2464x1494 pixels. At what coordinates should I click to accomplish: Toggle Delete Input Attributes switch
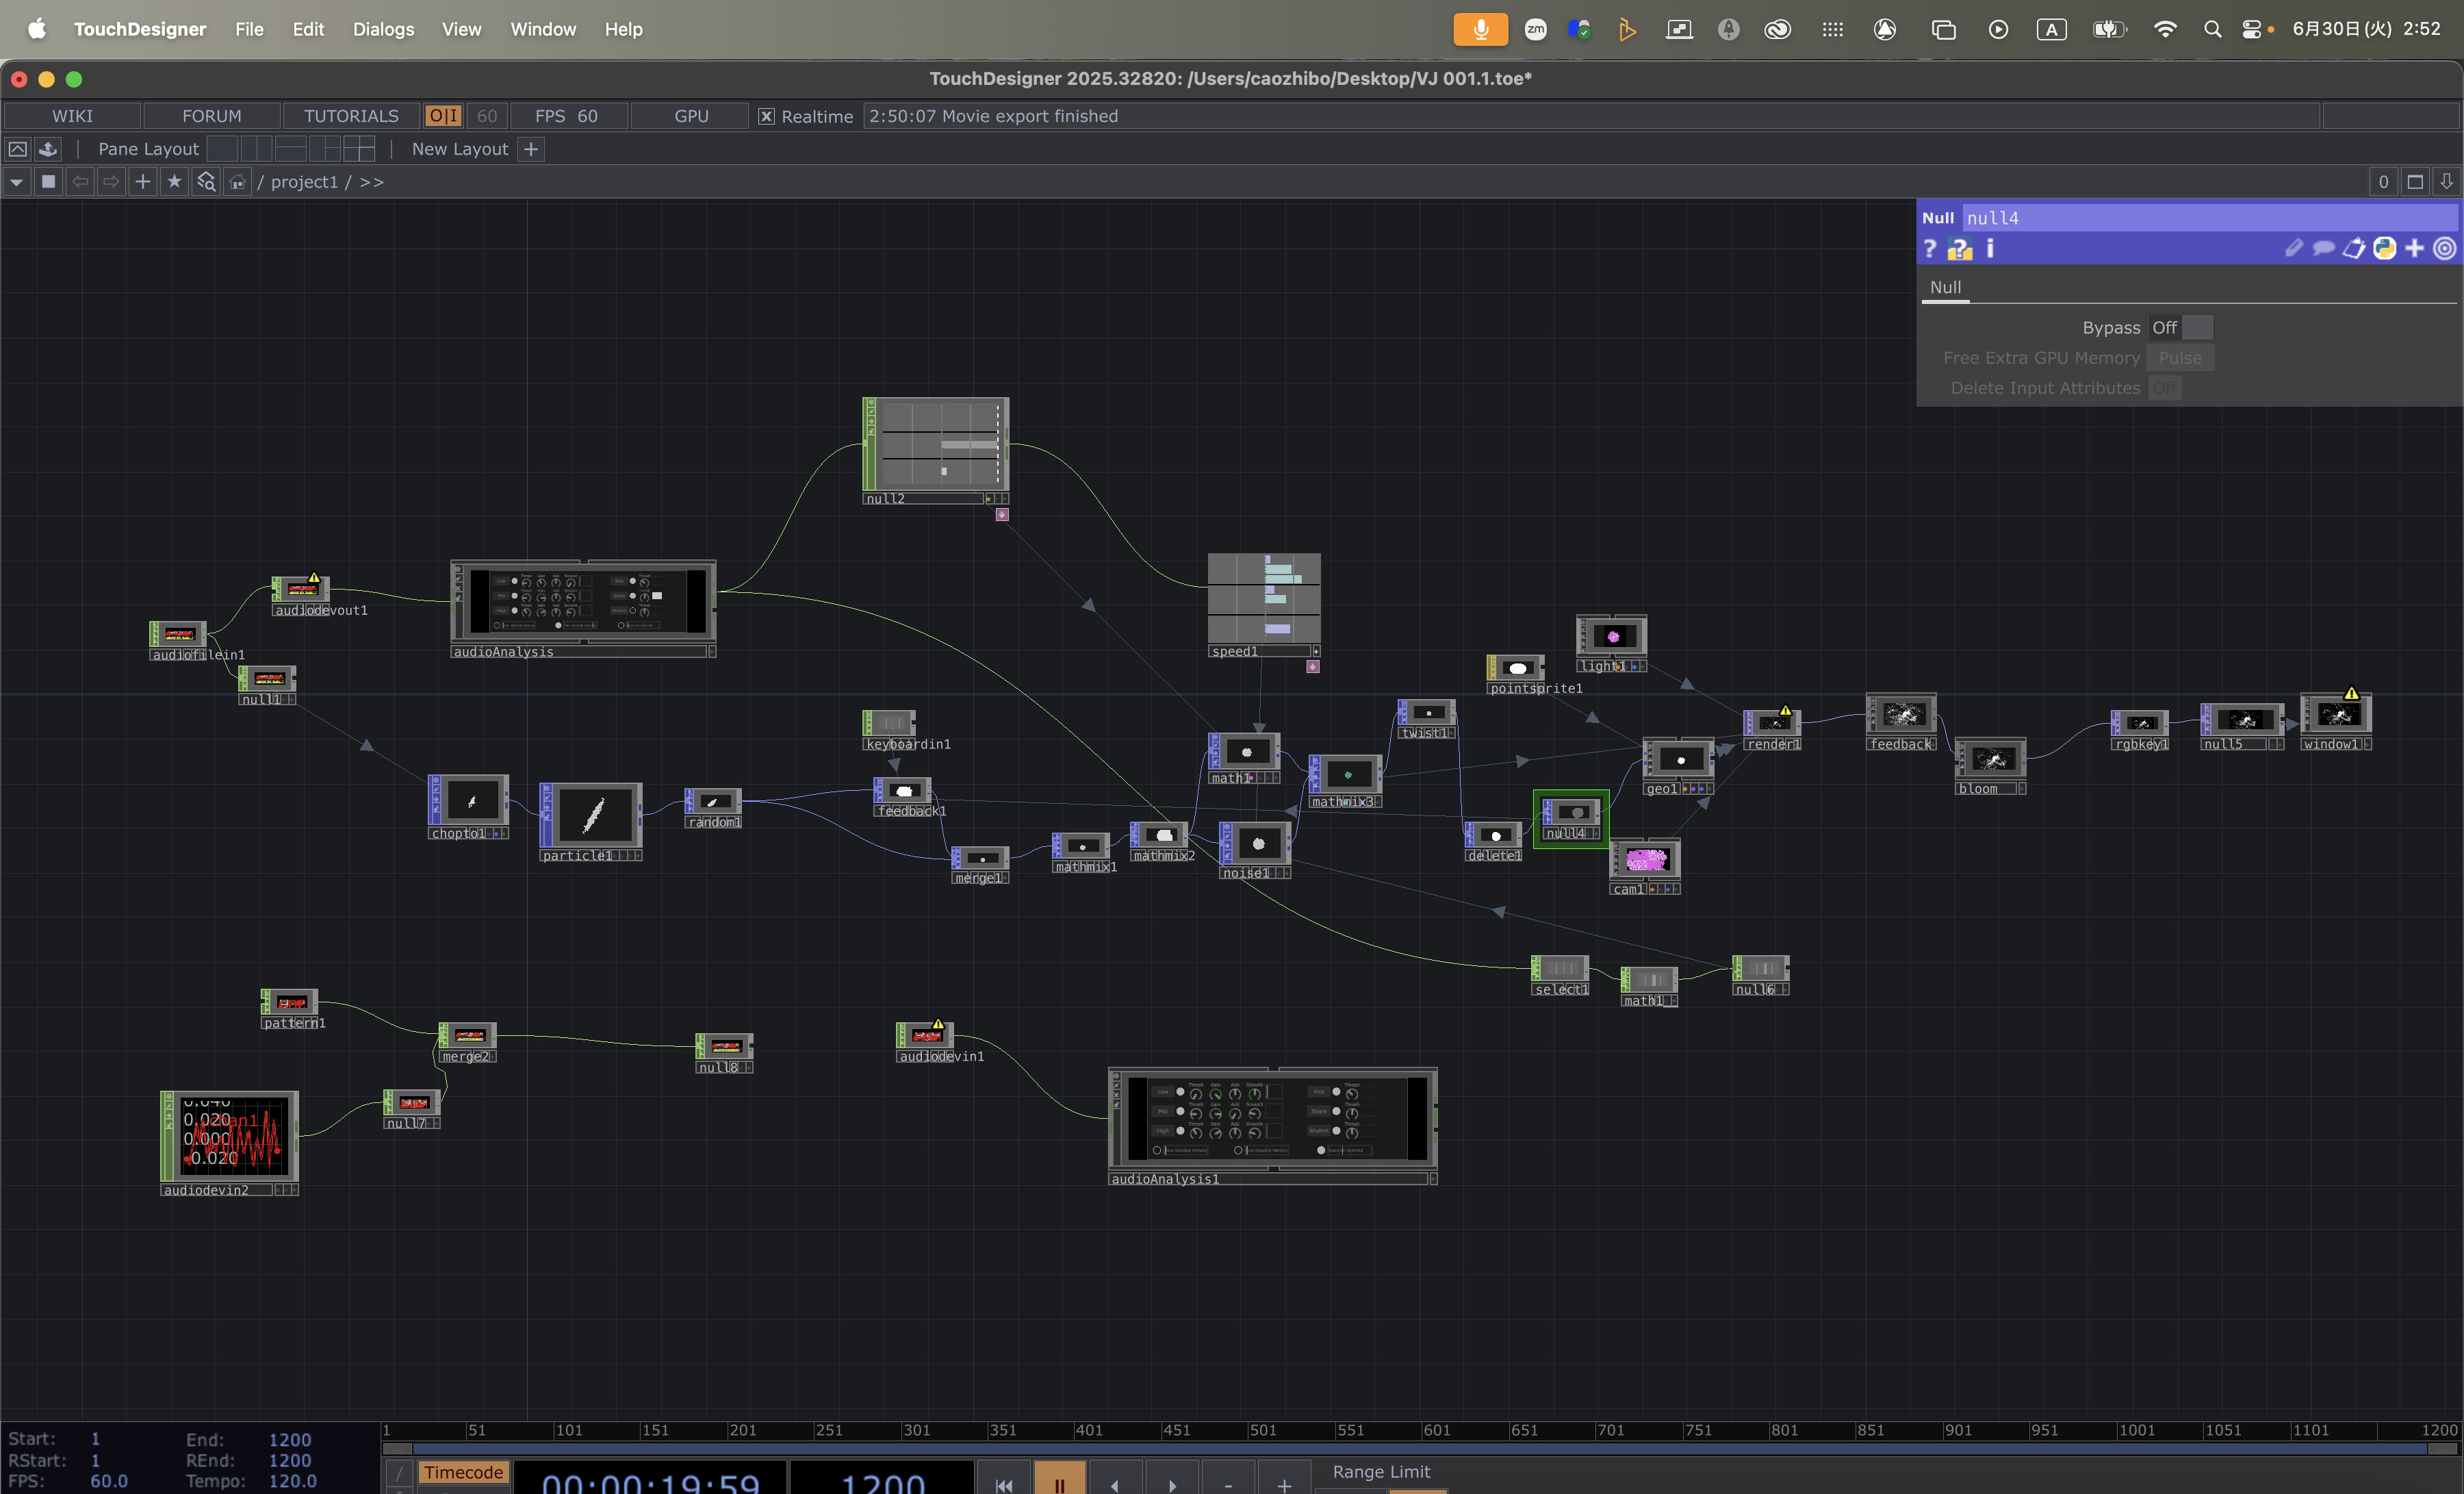point(2165,388)
